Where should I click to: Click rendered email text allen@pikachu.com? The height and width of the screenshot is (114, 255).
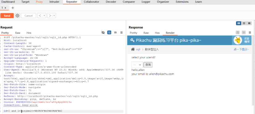click(x=162, y=74)
